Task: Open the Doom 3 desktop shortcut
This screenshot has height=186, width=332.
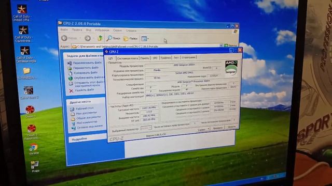Action: 30,112
